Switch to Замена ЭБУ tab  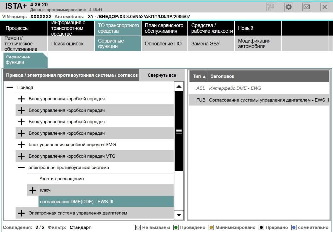coord(211,44)
